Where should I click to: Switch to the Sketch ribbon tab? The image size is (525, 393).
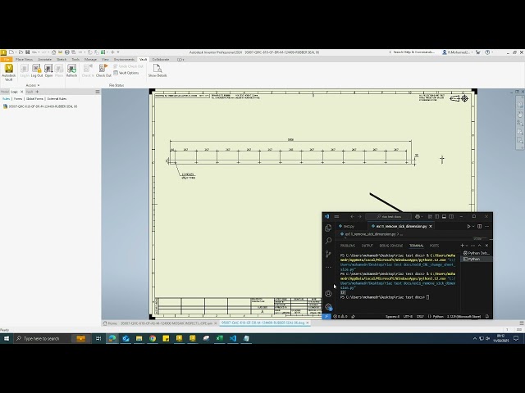pyautogui.click(x=62, y=59)
